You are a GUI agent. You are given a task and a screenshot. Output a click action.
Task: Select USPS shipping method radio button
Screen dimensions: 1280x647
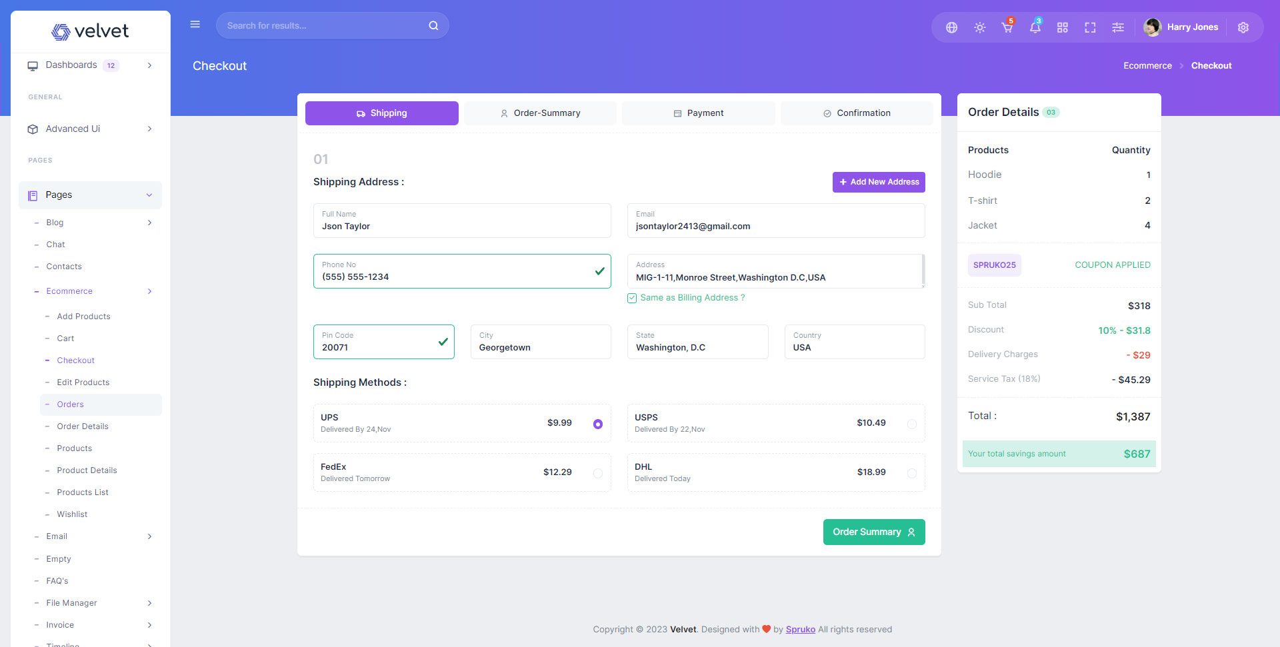pos(911,424)
